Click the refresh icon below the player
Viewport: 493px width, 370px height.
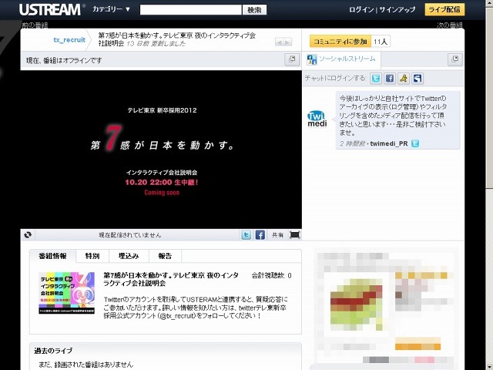point(28,234)
